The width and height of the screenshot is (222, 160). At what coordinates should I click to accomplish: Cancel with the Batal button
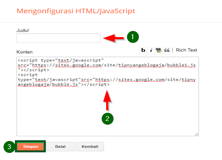[x=60, y=147]
